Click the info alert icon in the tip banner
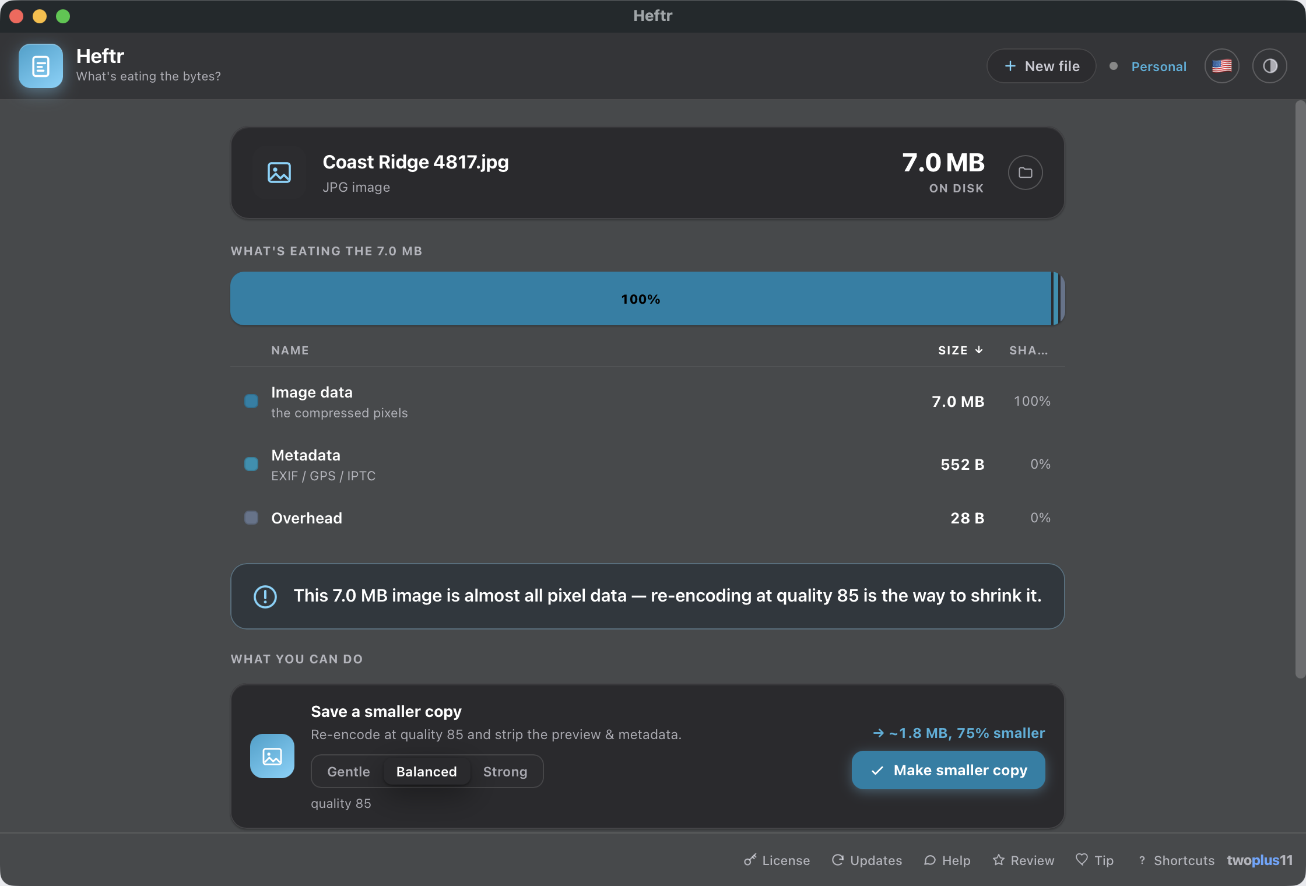Screen dimensions: 1306x886 (x=265, y=596)
